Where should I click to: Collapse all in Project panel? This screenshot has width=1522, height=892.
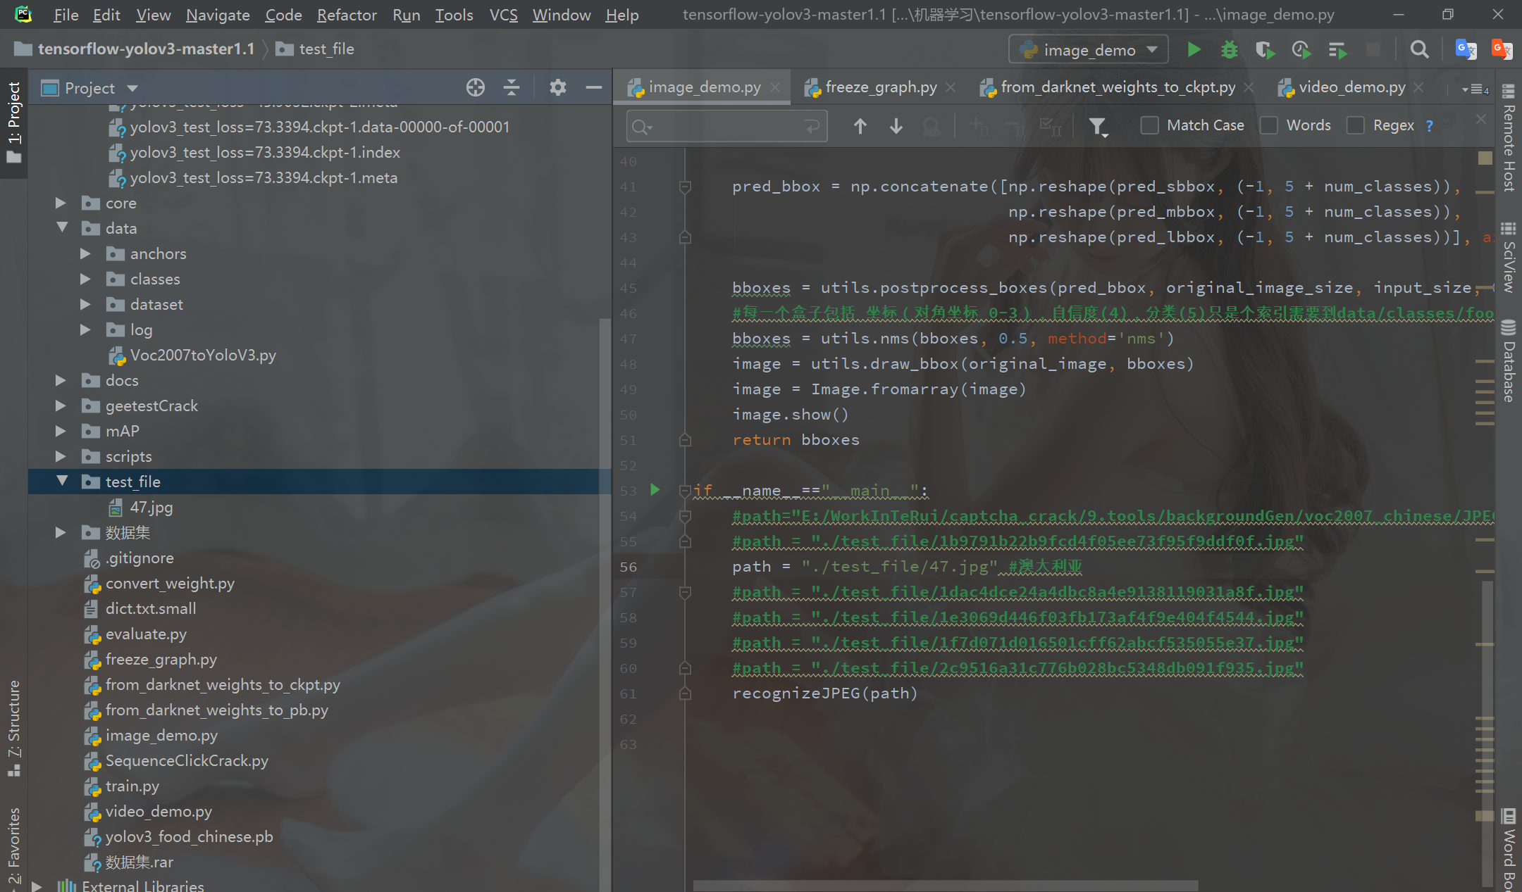coord(512,87)
